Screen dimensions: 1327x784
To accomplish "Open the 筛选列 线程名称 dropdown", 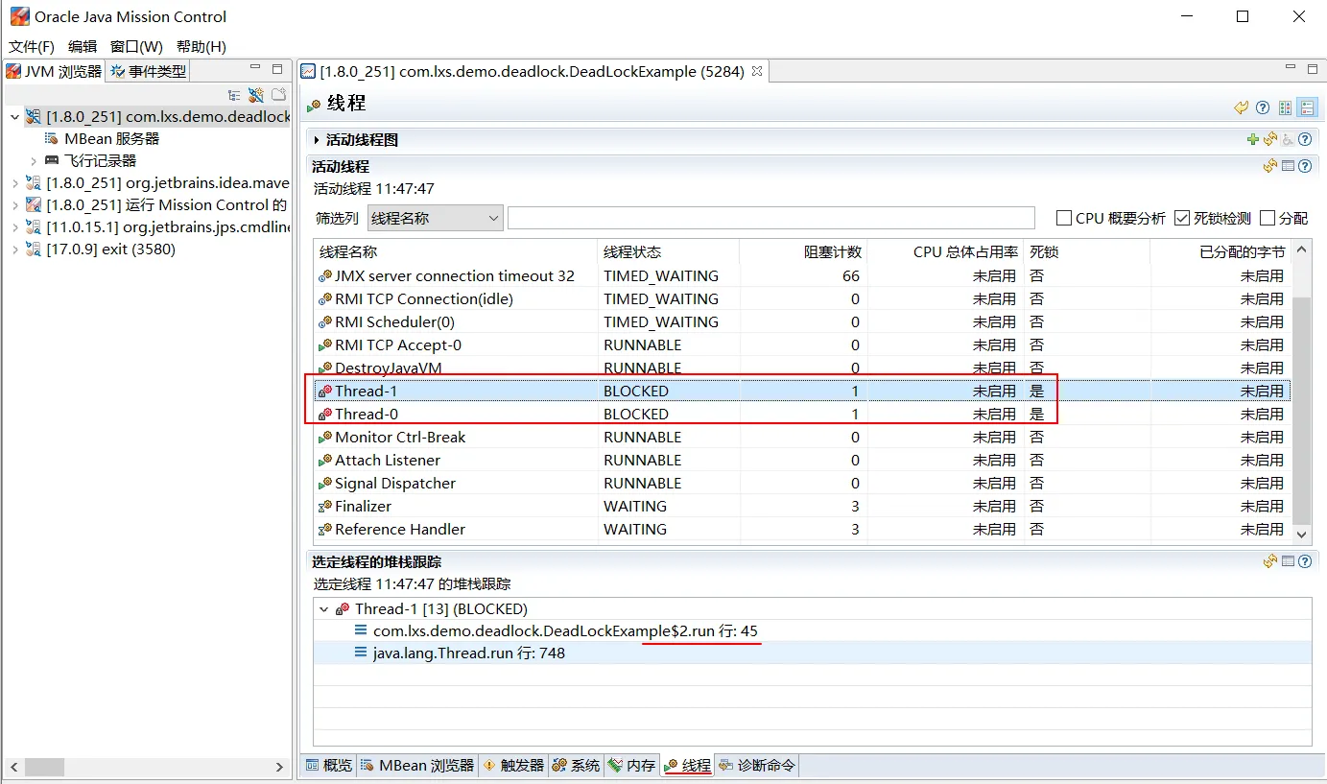I will tap(435, 218).
